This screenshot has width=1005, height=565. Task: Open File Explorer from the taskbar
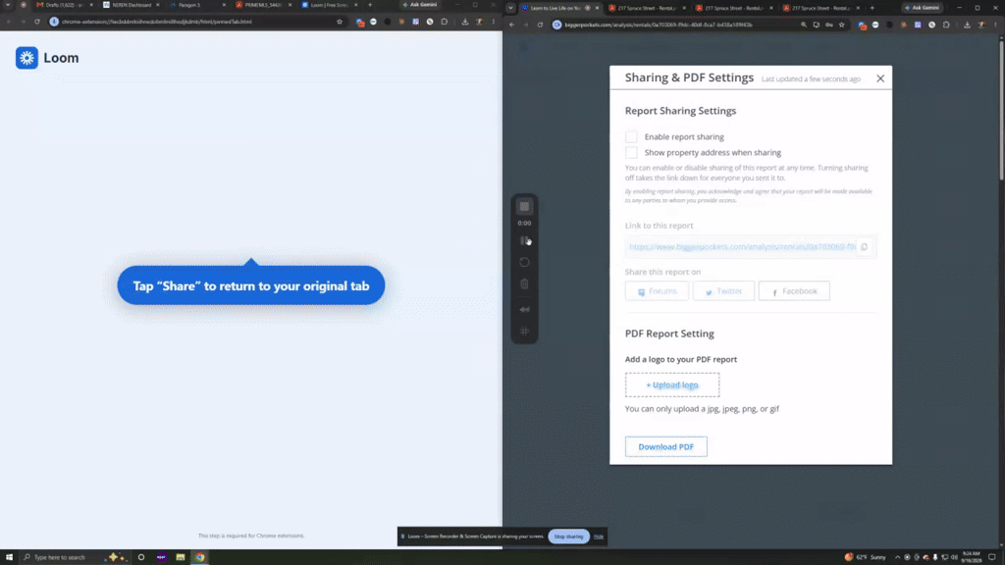pos(181,557)
